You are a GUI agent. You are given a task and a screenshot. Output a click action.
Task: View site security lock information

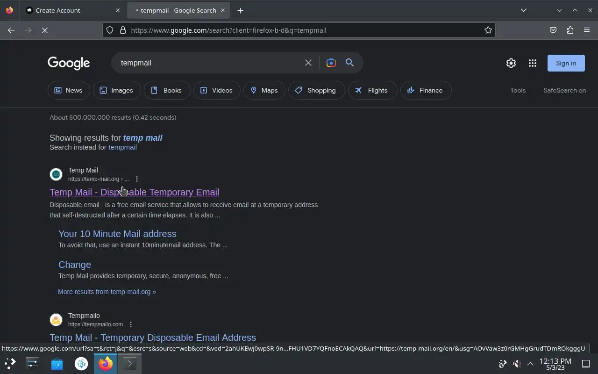(123, 30)
